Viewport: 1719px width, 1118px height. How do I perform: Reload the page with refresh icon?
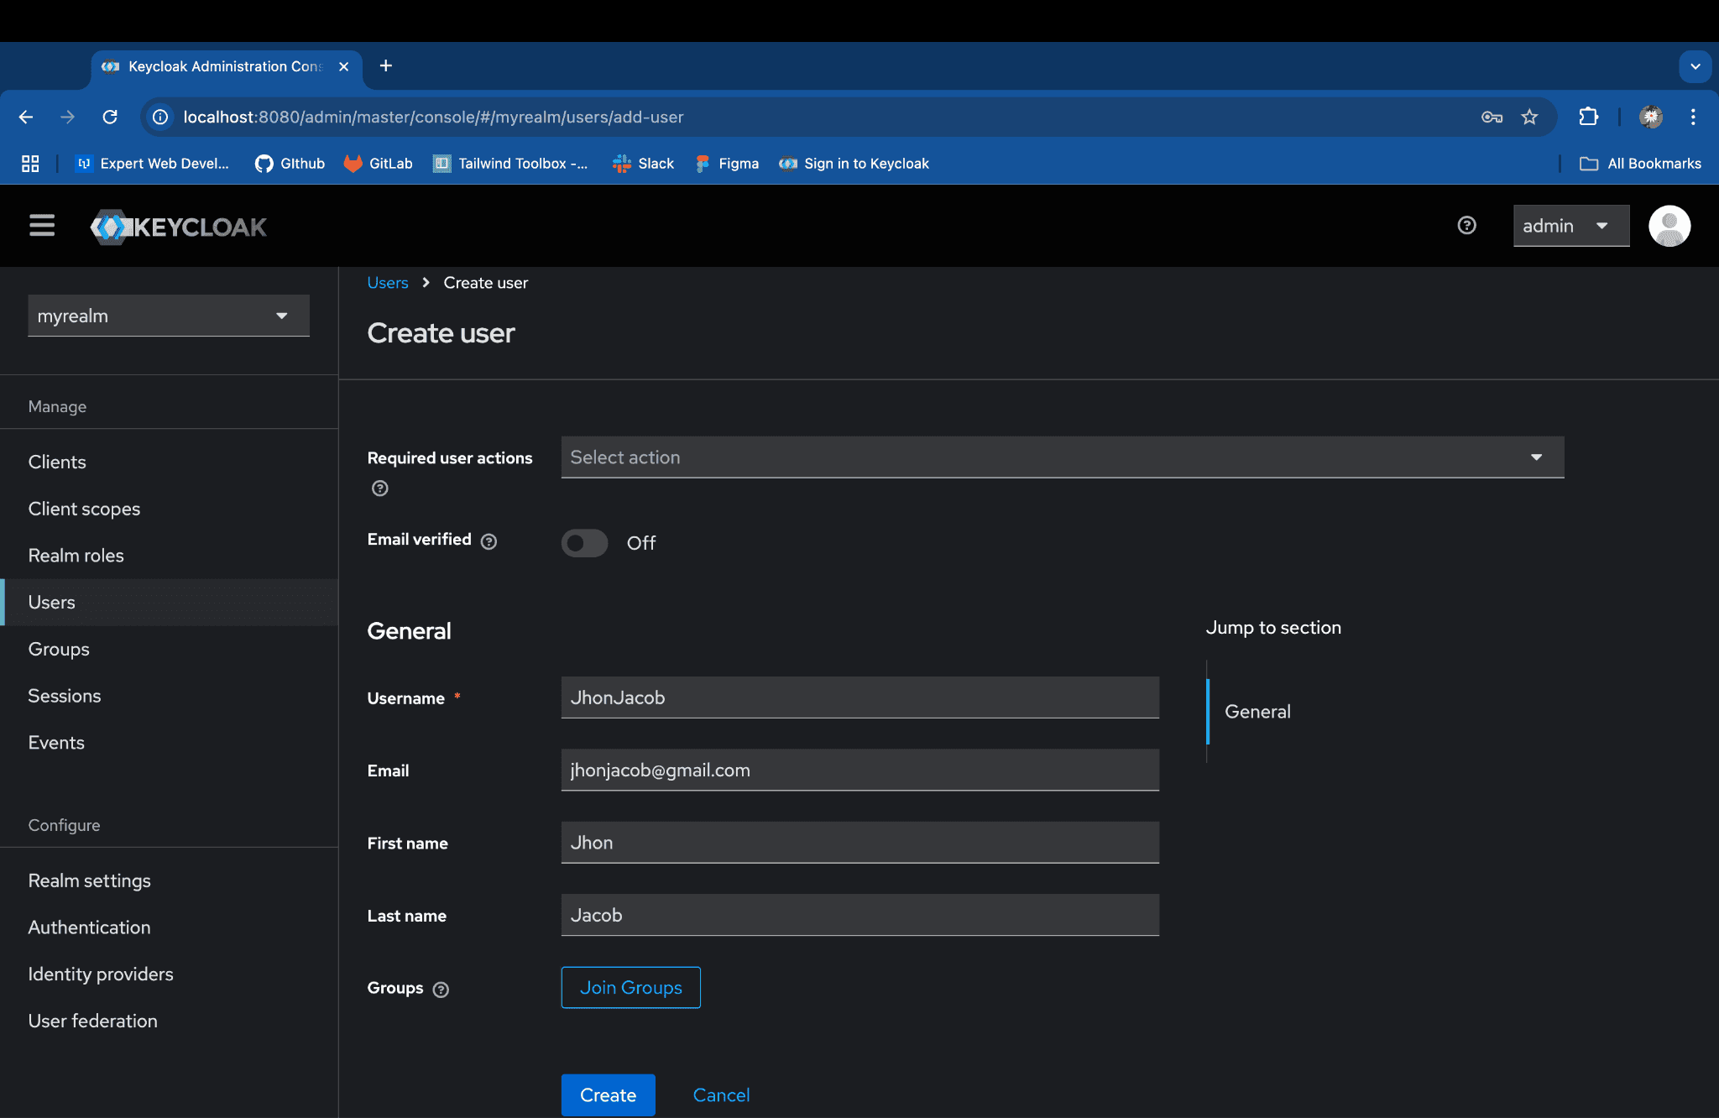[110, 118]
